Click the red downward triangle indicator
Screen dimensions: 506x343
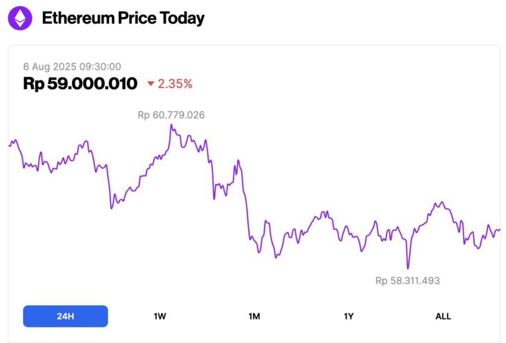tap(151, 84)
